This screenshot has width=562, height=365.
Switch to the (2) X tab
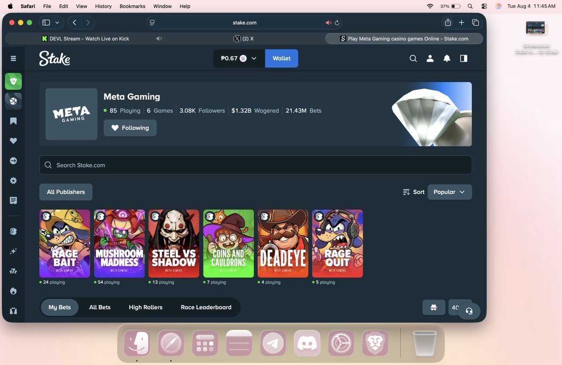tap(244, 39)
